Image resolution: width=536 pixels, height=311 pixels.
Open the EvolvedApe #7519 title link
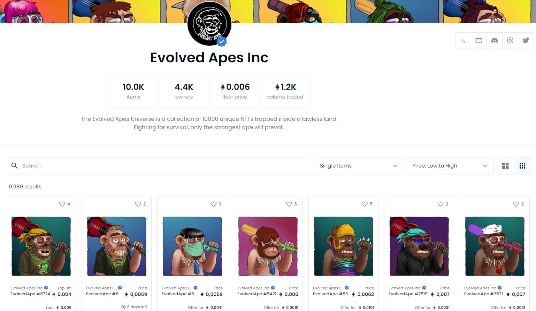(408, 294)
